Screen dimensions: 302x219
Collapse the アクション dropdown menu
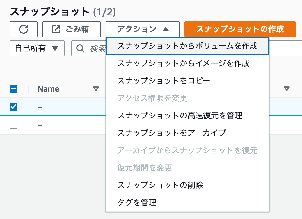[x=143, y=29]
